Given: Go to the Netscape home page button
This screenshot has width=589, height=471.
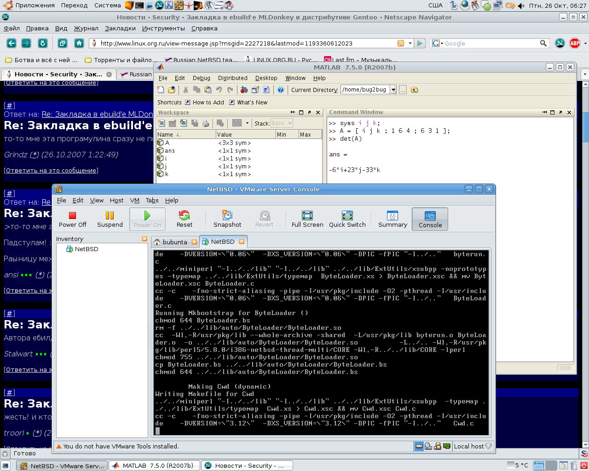Looking at the screenshot, I should [79, 43].
